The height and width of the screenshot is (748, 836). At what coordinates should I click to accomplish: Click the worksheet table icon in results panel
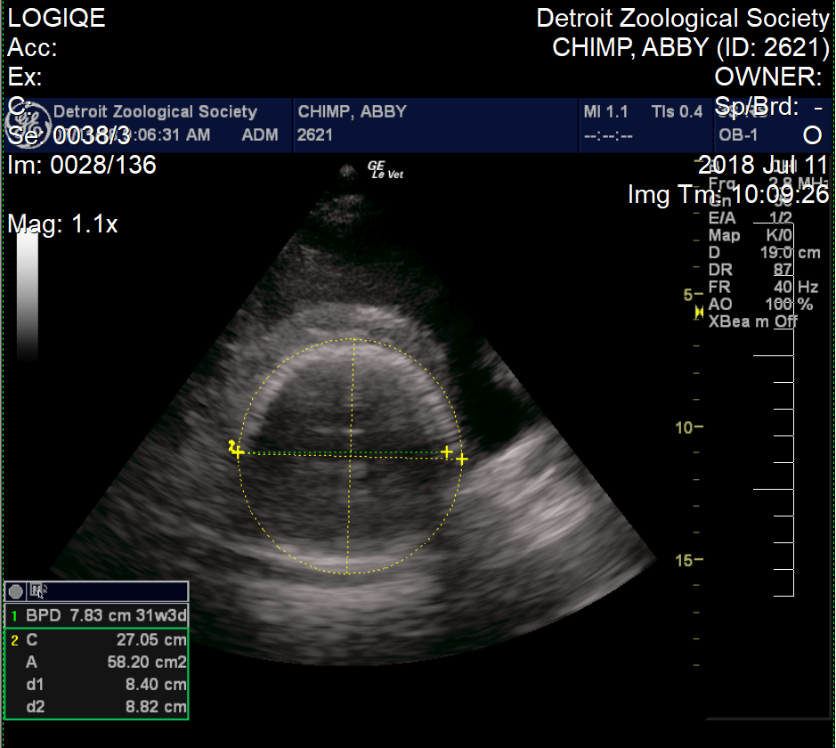tap(37, 590)
